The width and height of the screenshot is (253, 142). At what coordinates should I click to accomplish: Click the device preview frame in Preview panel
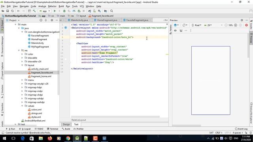pyautogui.click(x=211, y=80)
